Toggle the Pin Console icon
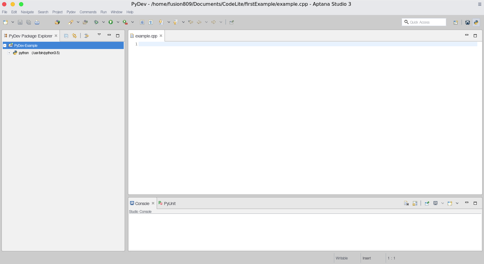The width and height of the screenshot is (484, 264). pos(427,203)
